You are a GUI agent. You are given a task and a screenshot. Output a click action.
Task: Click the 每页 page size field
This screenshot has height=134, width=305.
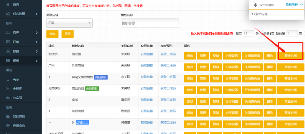coord(248,34)
